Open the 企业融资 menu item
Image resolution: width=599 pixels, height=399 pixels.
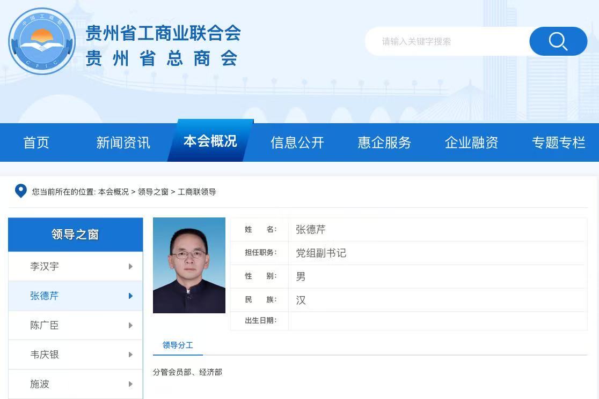[x=471, y=142]
